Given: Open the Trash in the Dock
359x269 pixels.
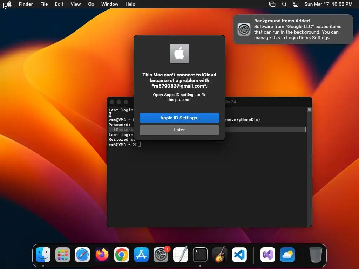Looking at the screenshot, I should pos(316,255).
